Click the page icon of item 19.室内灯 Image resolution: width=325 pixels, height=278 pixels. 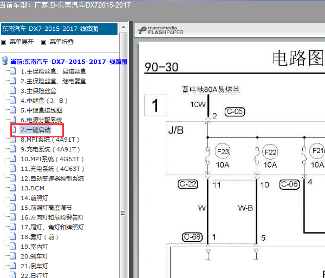click(13, 246)
